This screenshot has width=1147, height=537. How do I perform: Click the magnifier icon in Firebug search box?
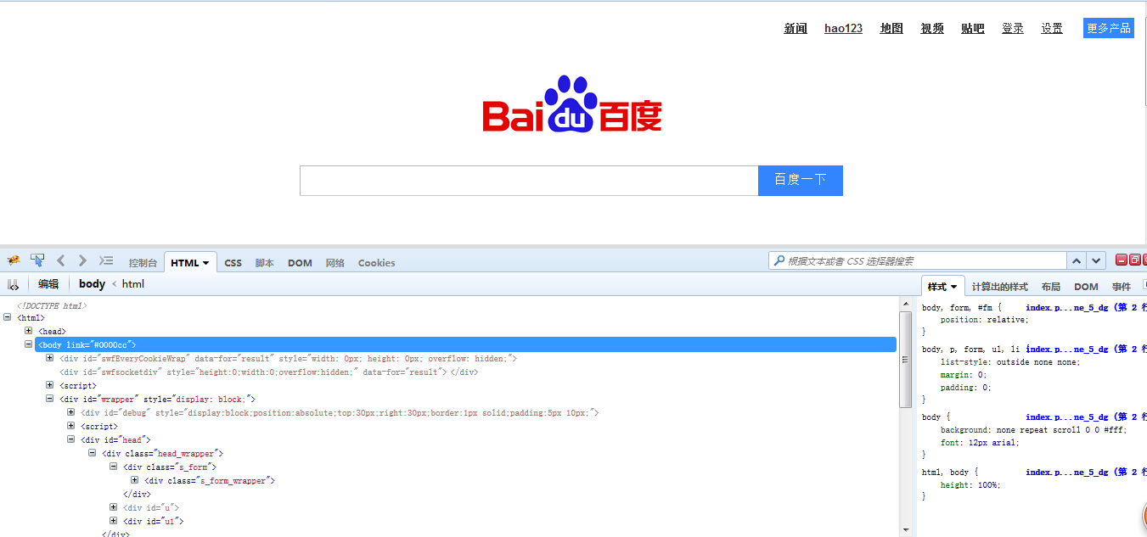779,261
